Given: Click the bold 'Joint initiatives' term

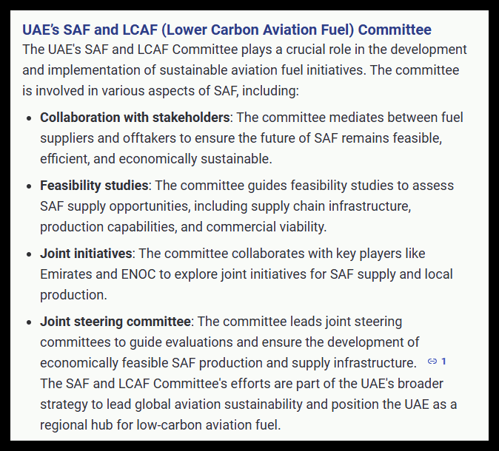Looking at the screenshot, I should pyautogui.click(x=86, y=254).
